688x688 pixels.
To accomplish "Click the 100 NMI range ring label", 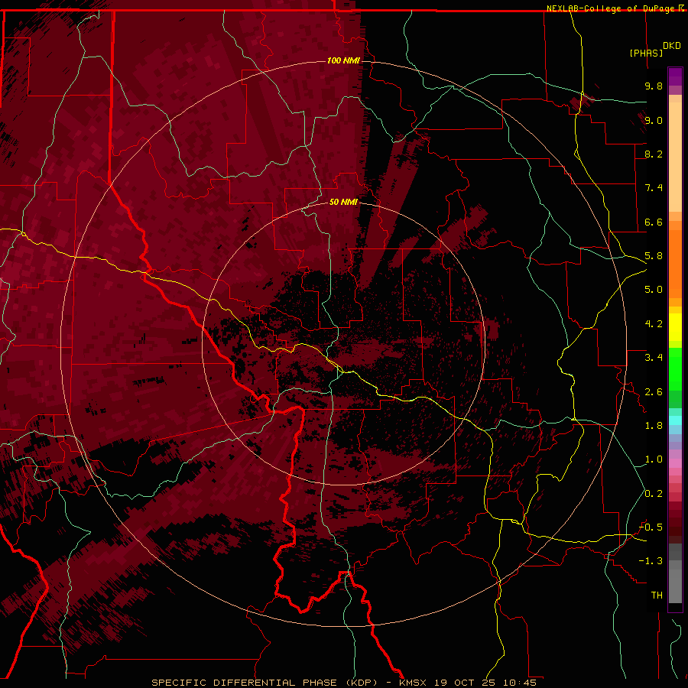I will click(343, 60).
